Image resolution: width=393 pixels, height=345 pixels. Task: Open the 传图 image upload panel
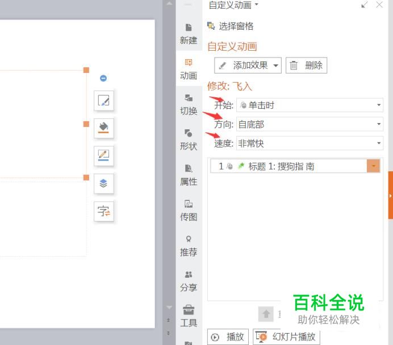tap(189, 210)
